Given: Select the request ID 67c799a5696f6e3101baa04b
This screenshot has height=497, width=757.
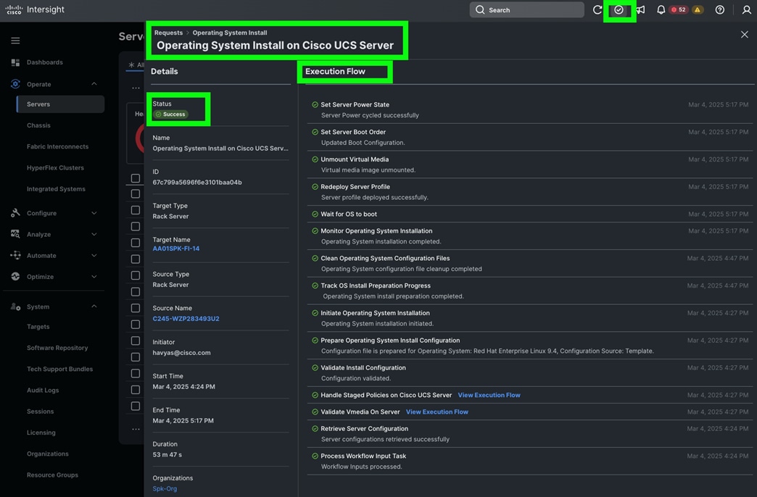Looking at the screenshot, I should [197, 183].
